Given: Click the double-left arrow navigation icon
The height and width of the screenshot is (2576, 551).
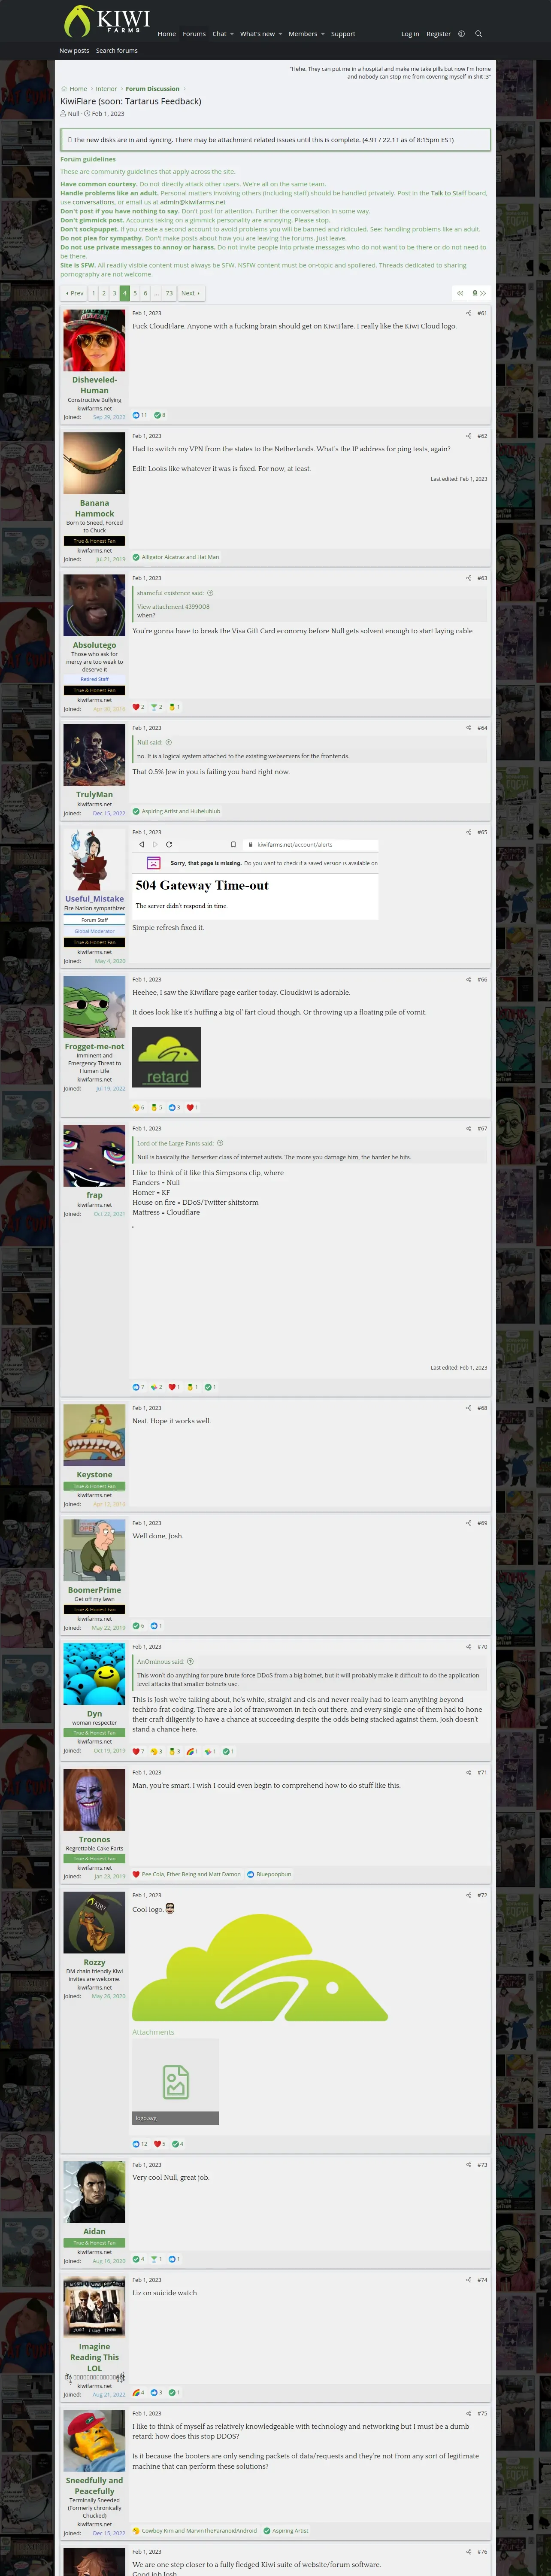Looking at the screenshot, I should pos(459,293).
